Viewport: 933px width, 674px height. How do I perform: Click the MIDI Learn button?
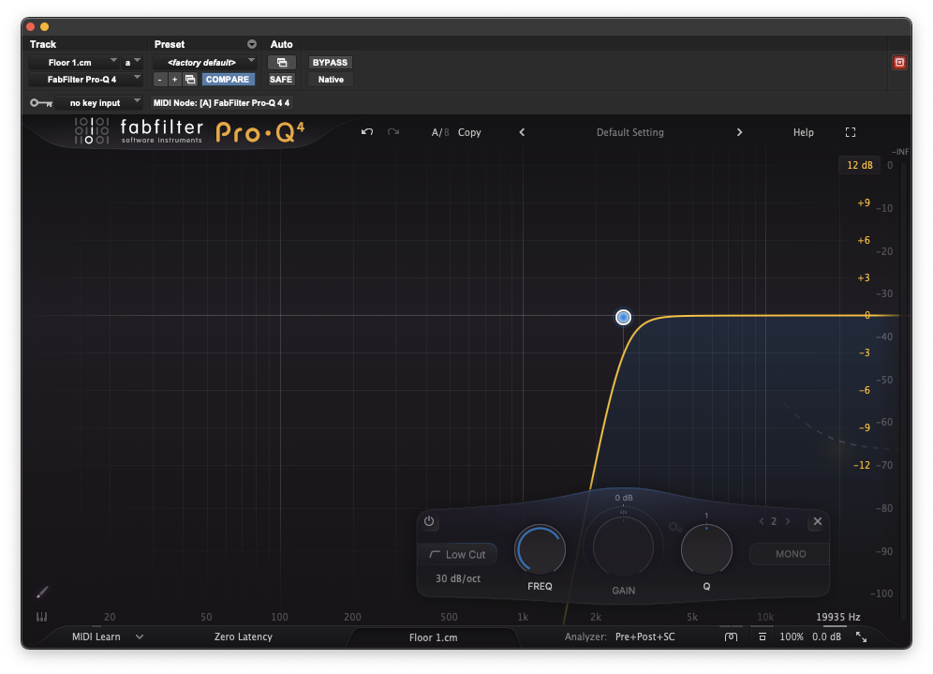[x=96, y=637]
